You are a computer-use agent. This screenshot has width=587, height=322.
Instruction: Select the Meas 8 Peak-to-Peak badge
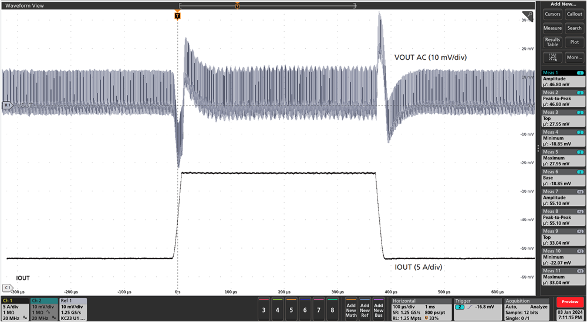coord(563,218)
